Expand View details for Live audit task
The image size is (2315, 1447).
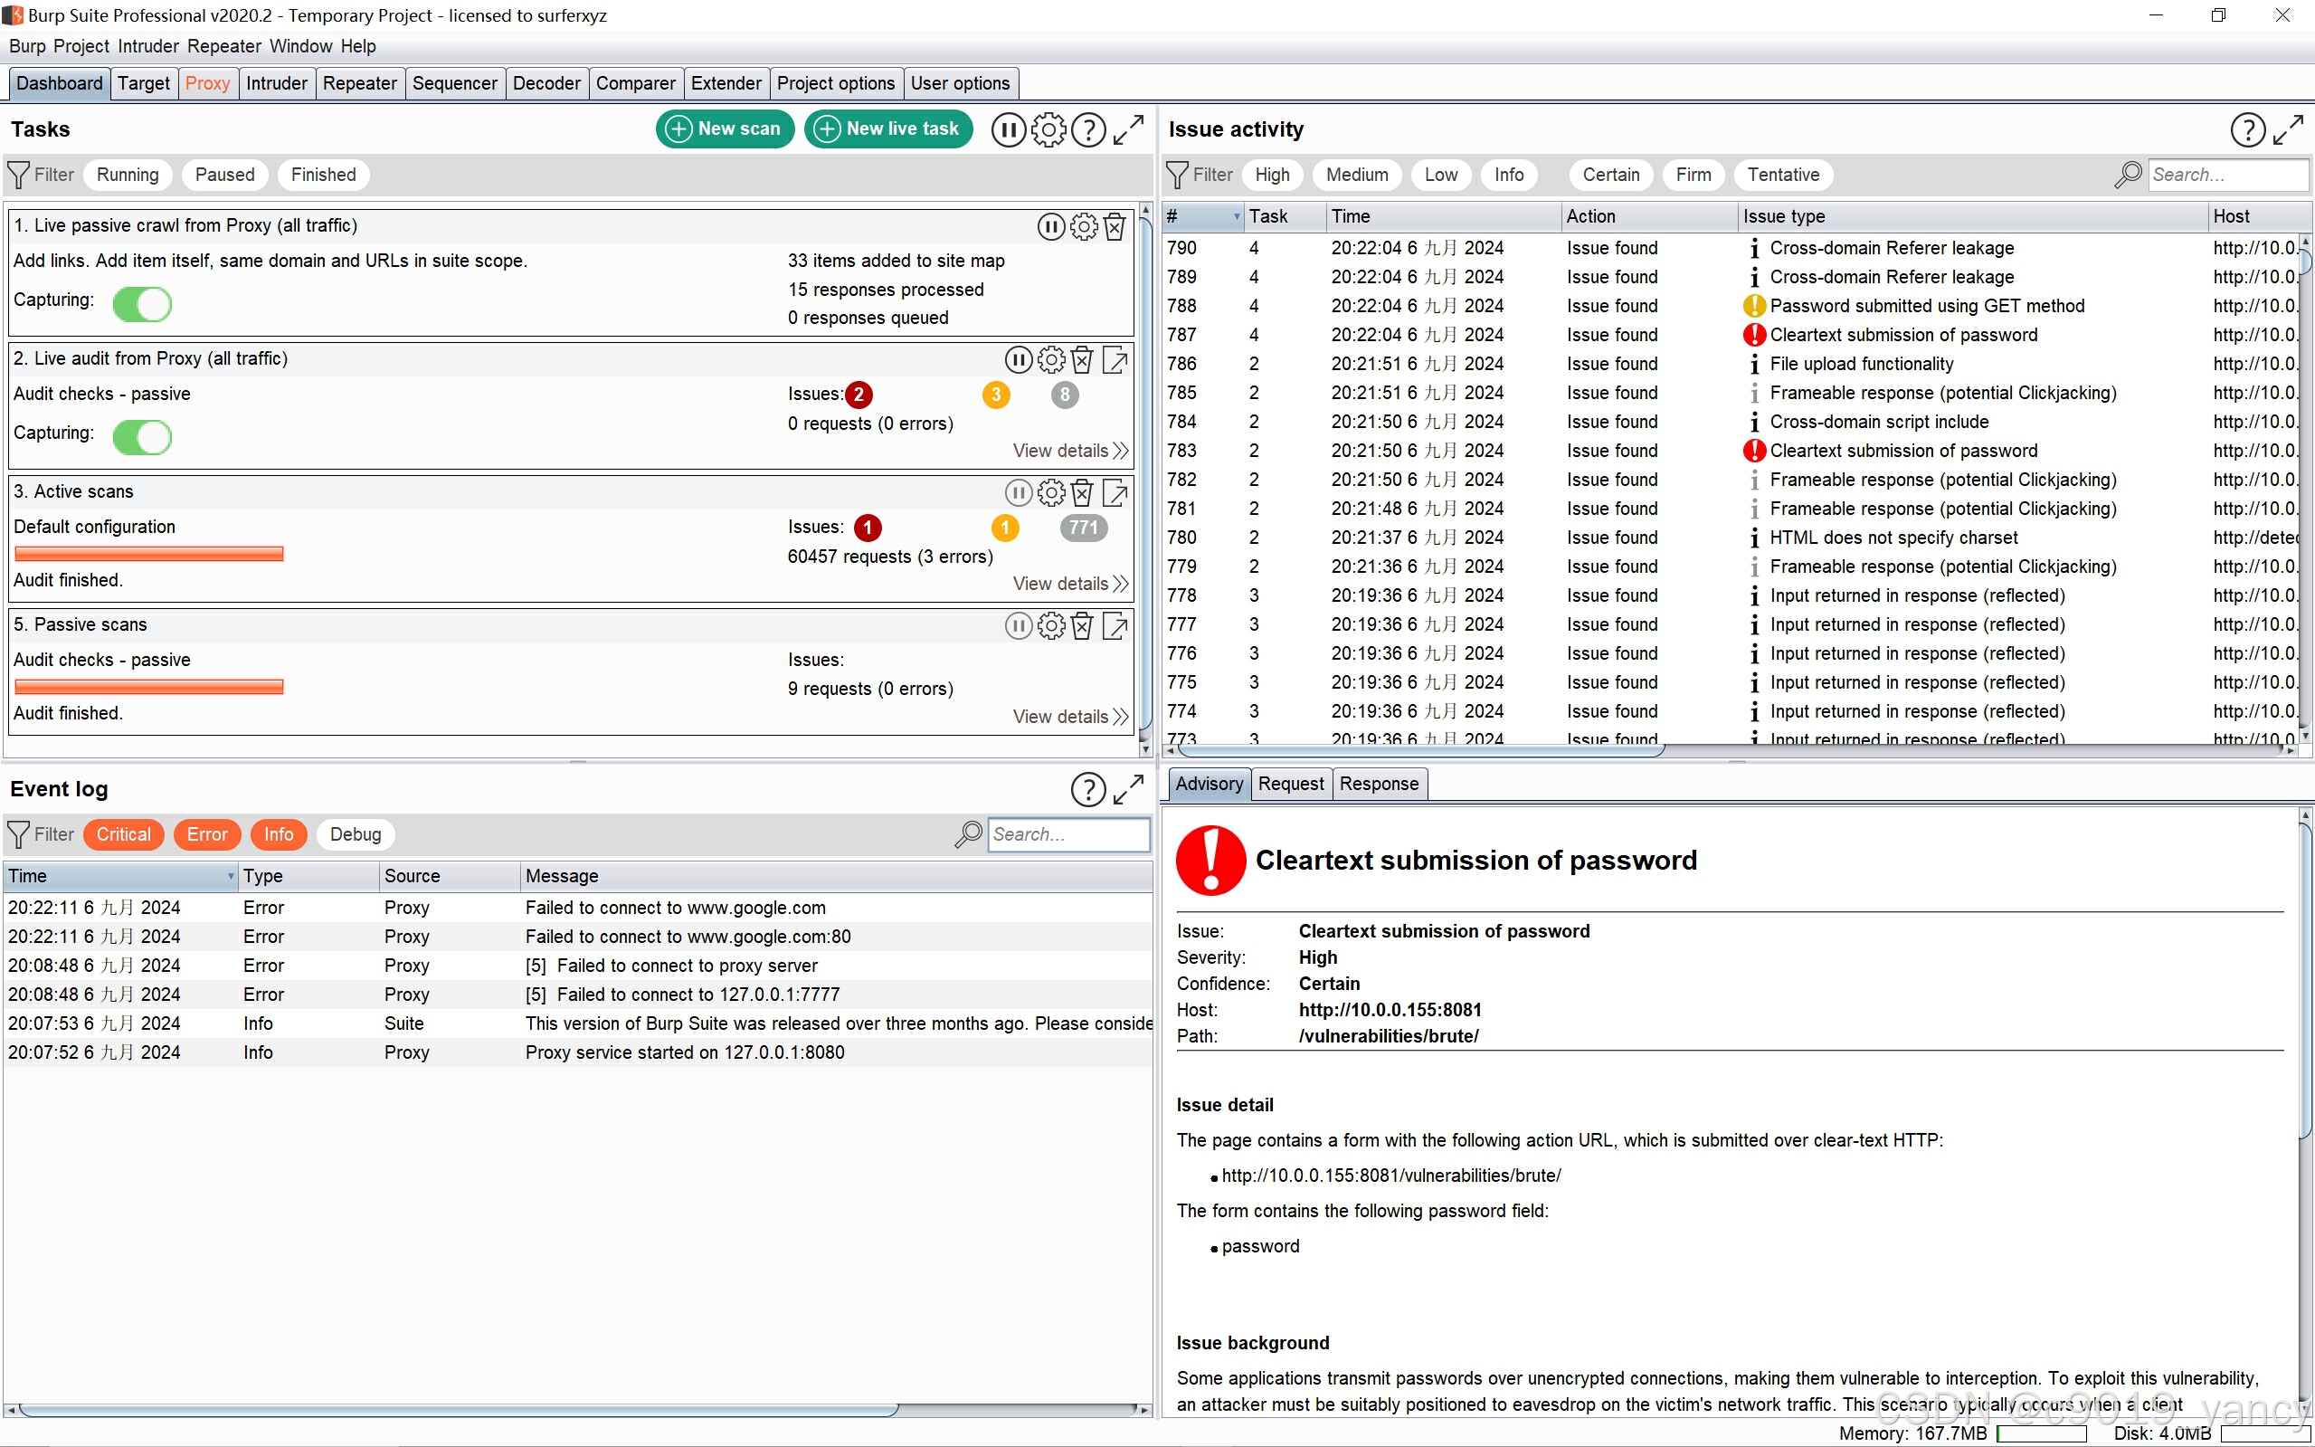(x=1069, y=451)
